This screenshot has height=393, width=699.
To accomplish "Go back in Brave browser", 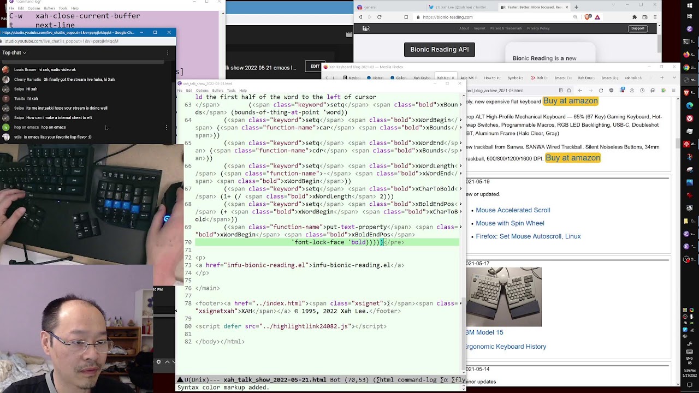I will pyautogui.click(x=360, y=17).
